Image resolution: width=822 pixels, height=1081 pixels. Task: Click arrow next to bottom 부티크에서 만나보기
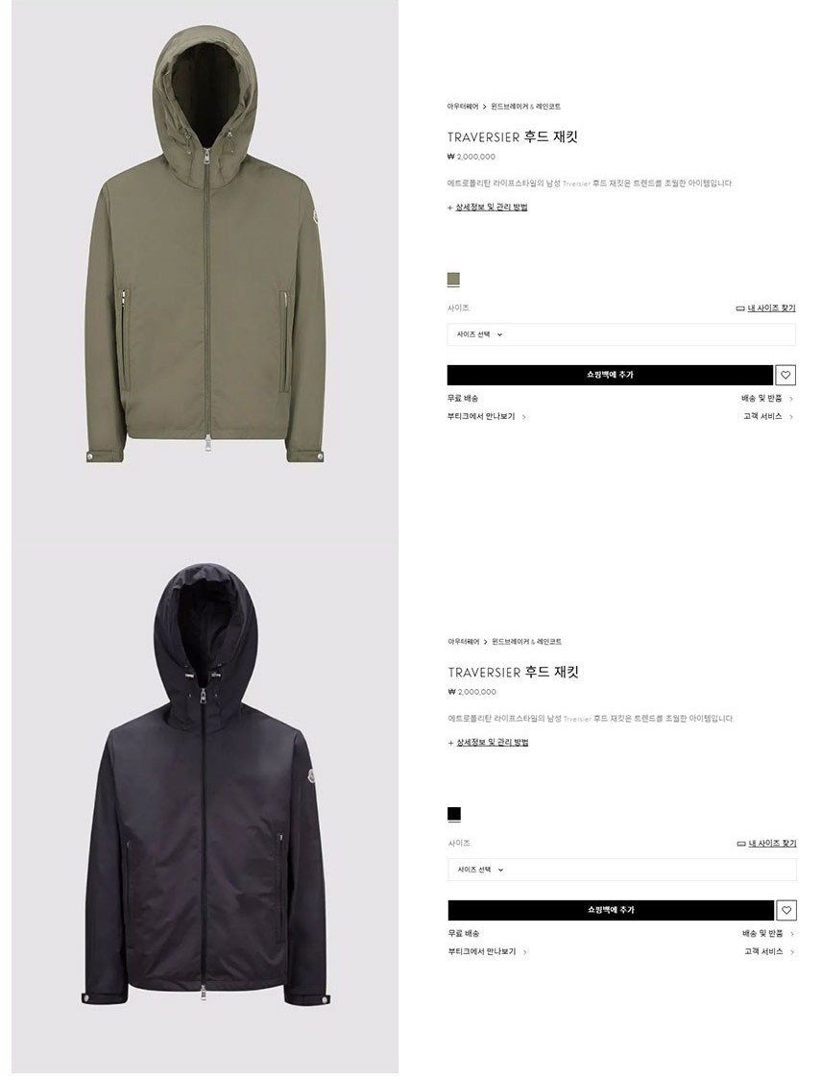pyautogui.click(x=525, y=952)
